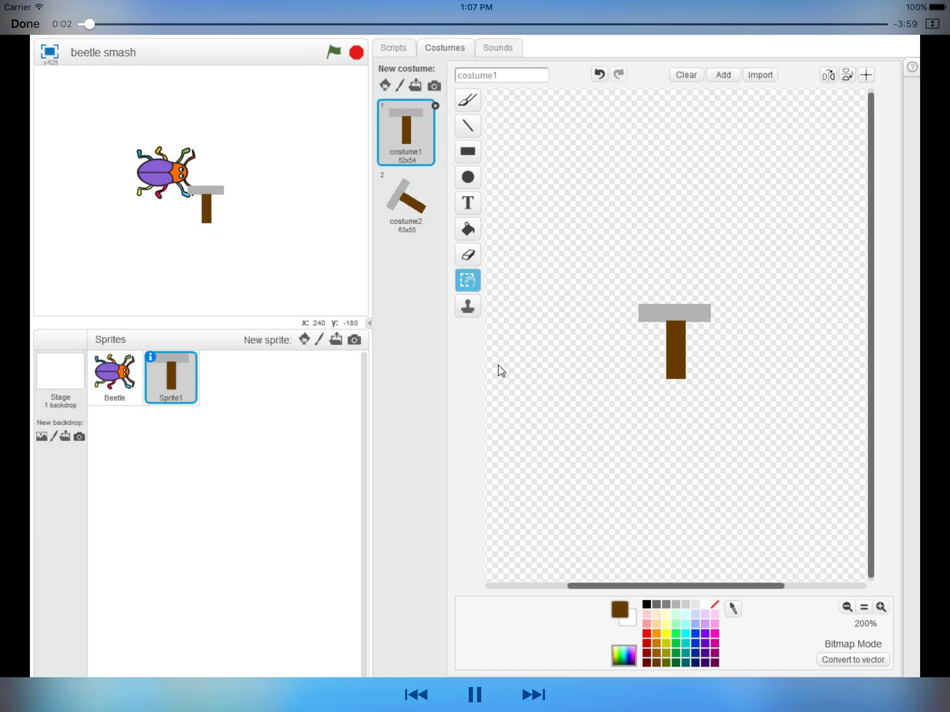
Task: Select the Fill bucket tool
Action: click(468, 228)
